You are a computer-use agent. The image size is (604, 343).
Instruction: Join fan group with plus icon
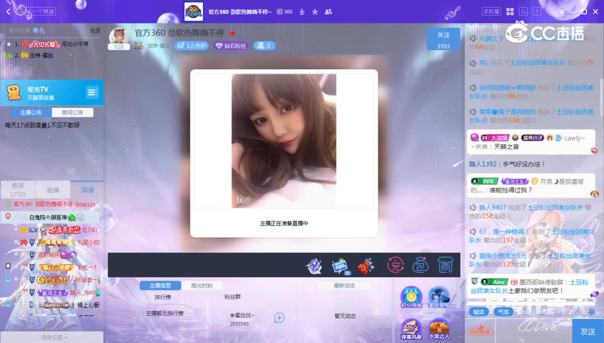[279, 318]
